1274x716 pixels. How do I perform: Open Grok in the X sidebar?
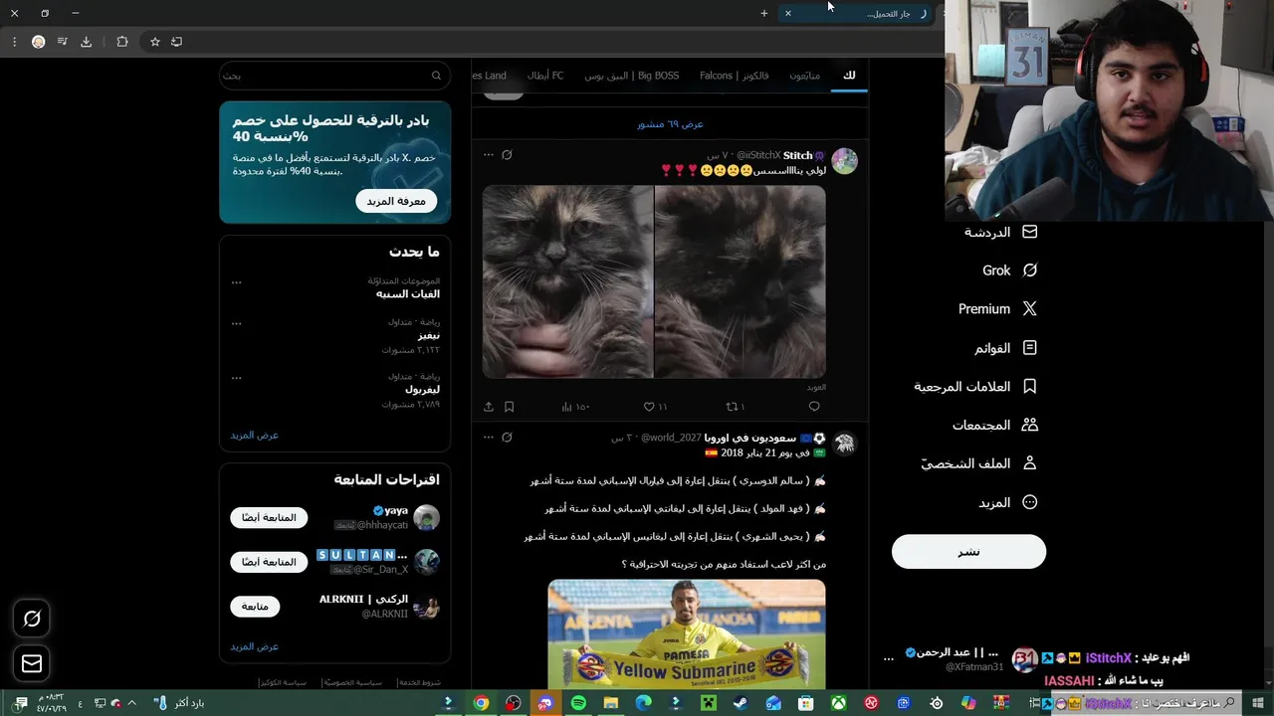[1009, 270]
